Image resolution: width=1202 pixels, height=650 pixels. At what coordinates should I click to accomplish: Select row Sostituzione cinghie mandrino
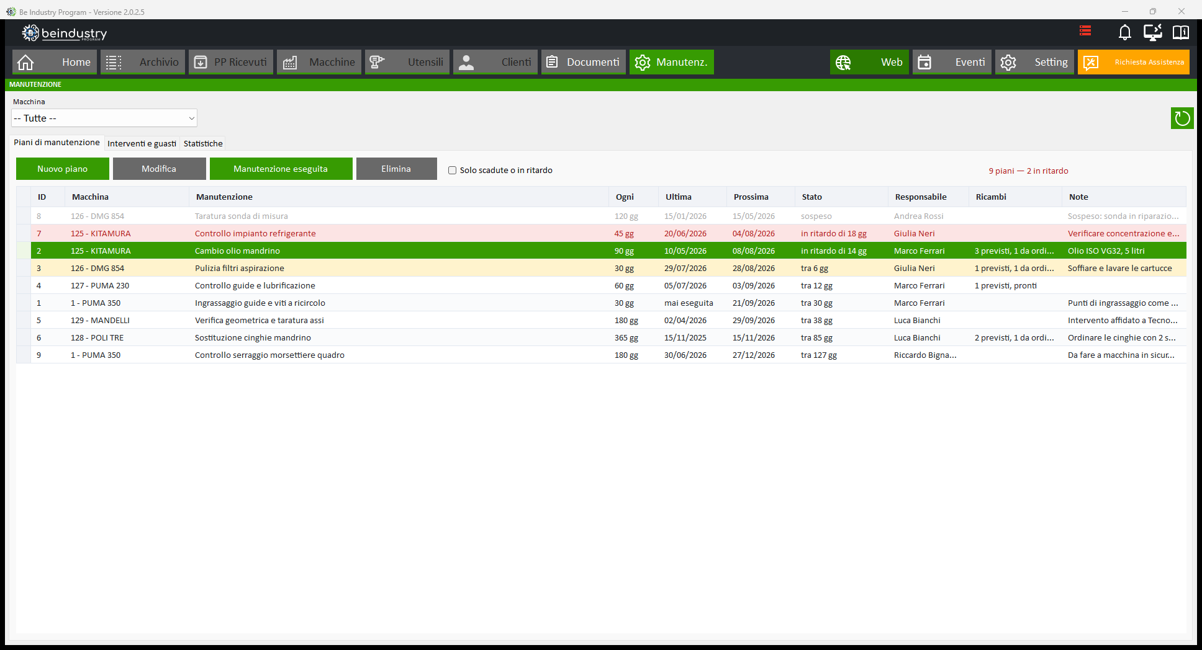point(601,337)
